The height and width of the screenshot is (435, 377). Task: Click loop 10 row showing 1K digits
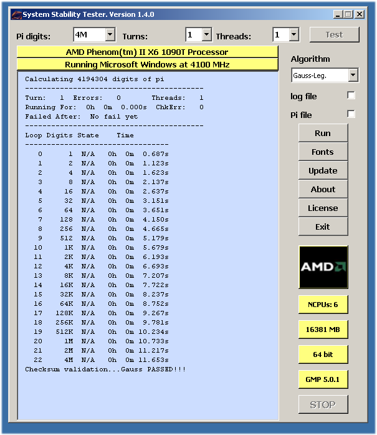(101, 248)
